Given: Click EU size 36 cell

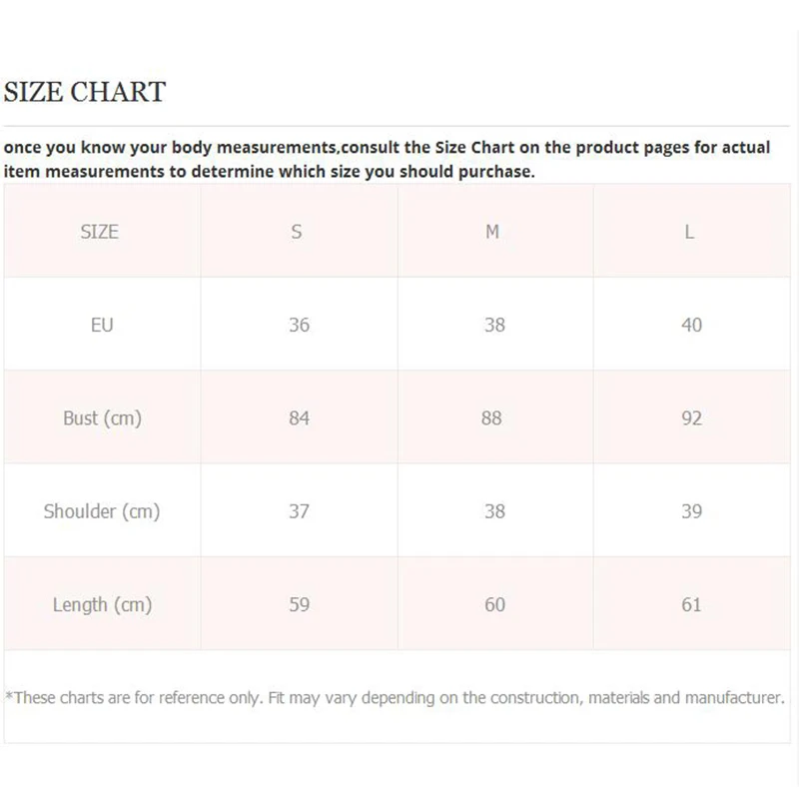Looking at the screenshot, I should pos(299,325).
